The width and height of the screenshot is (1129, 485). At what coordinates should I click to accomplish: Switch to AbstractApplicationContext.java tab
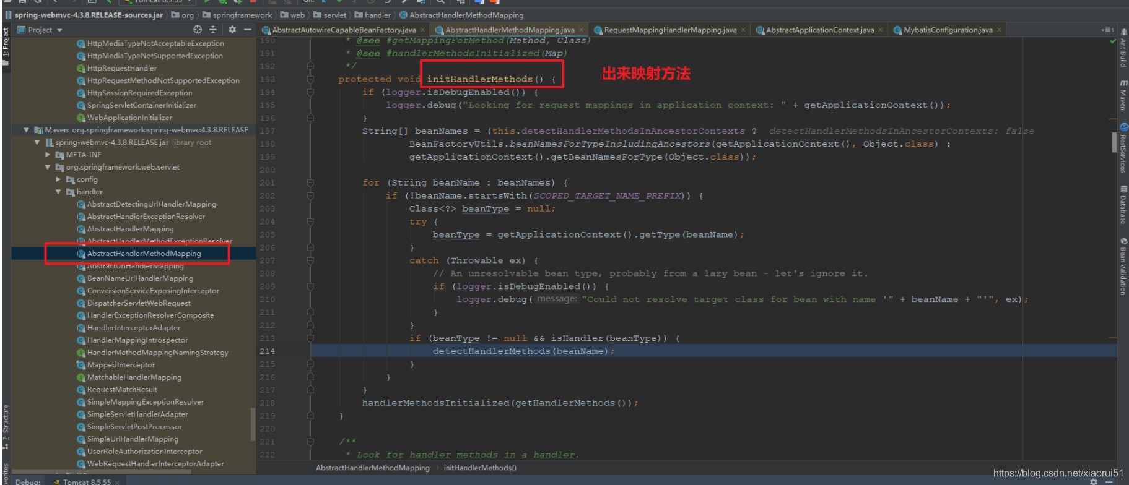[x=820, y=30]
